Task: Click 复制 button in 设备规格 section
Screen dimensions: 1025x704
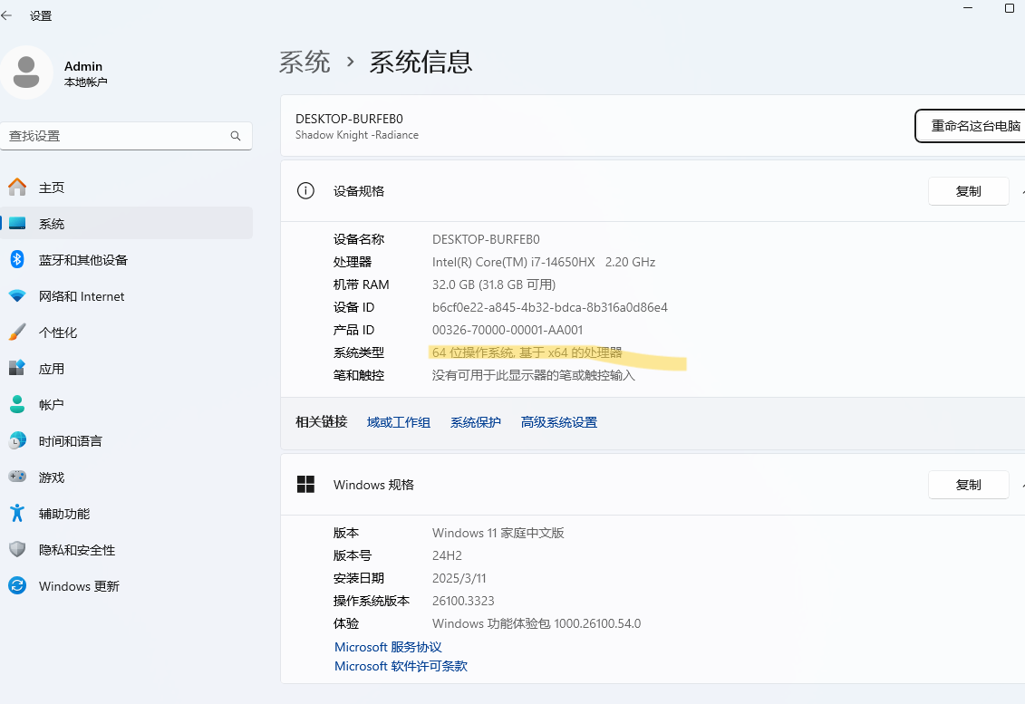Action: pos(968,191)
